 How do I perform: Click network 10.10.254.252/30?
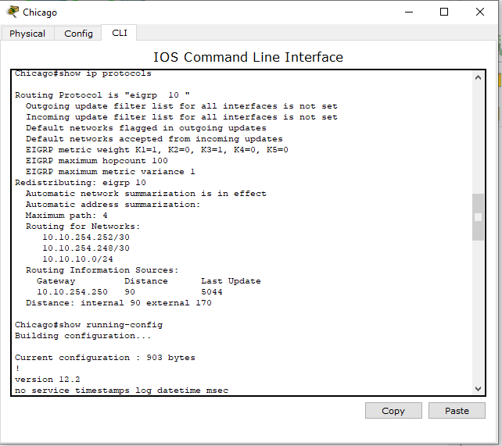pos(86,237)
